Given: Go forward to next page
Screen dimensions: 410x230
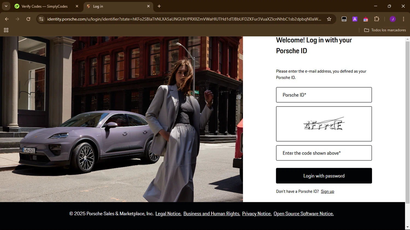Looking at the screenshot, I should point(17,19).
